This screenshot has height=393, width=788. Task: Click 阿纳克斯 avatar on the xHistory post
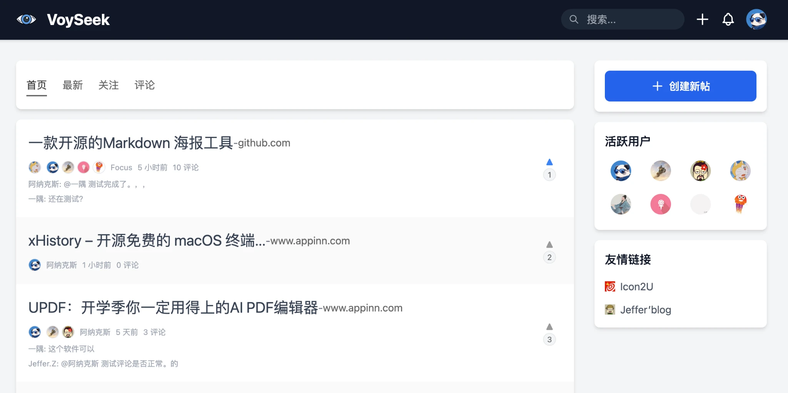[35, 265]
